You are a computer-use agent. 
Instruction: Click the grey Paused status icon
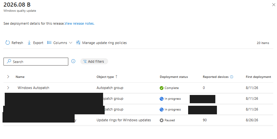click(162, 120)
